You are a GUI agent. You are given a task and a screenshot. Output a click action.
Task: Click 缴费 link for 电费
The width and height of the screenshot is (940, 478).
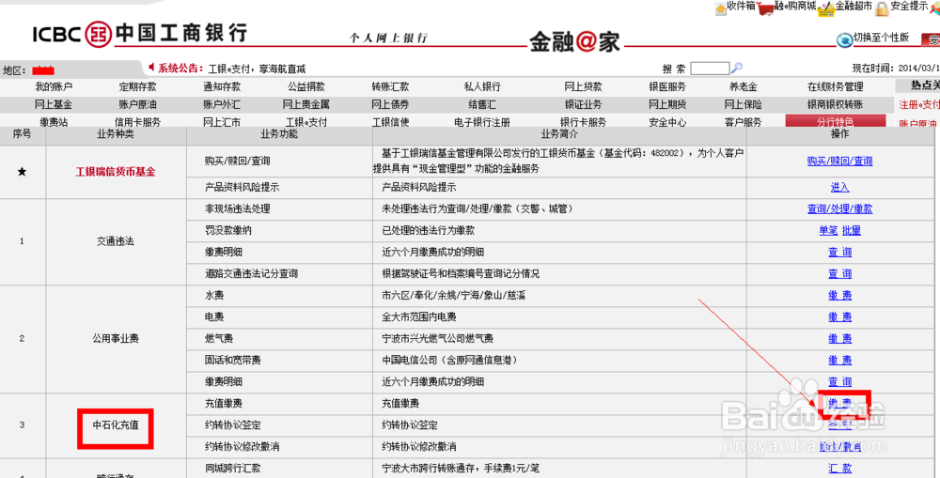pos(839,316)
